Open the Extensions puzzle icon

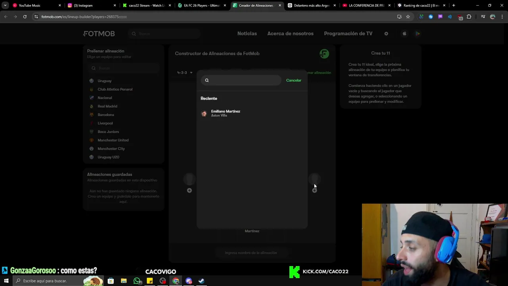pyautogui.click(x=469, y=17)
